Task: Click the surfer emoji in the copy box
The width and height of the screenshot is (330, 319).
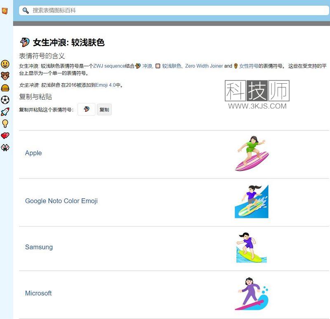Action: [x=87, y=109]
